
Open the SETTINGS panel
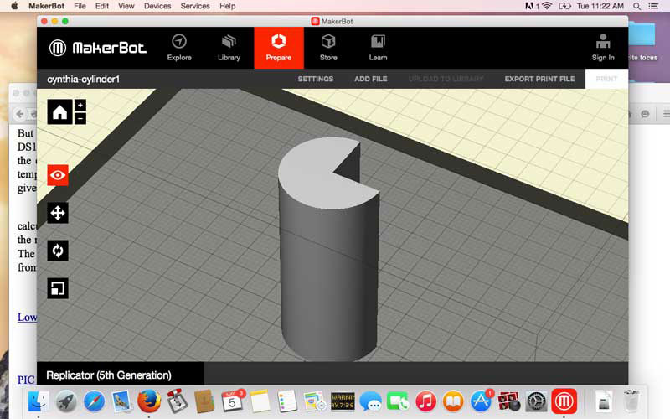[316, 79]
